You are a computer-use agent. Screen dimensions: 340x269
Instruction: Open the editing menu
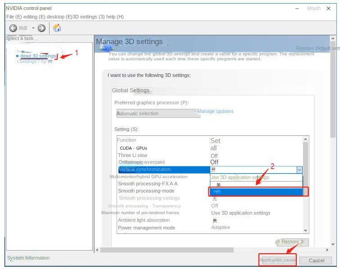[x=34, y=17]
